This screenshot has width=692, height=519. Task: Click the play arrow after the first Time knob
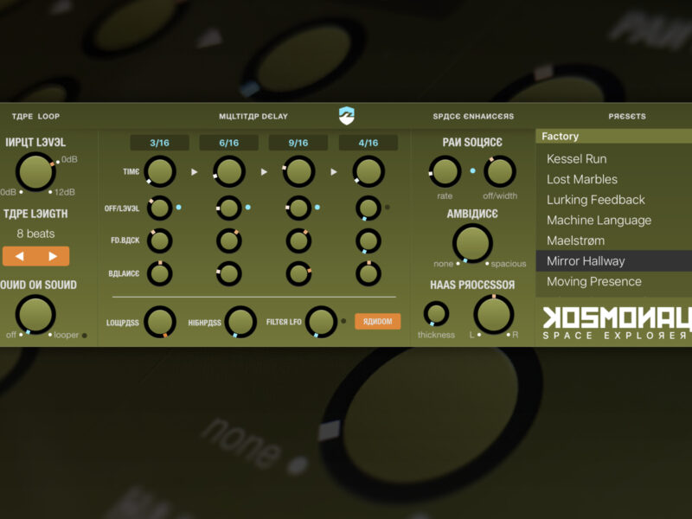[194, 172]
